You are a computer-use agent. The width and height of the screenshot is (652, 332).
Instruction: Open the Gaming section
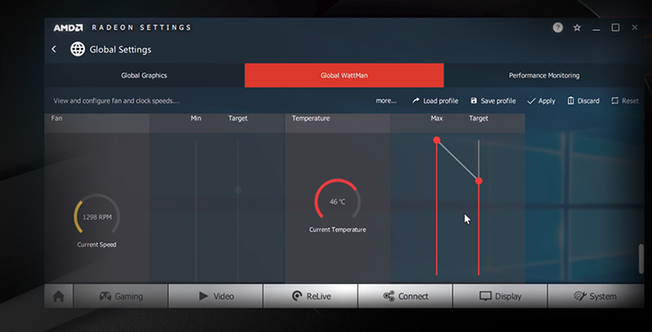(121, 296)
